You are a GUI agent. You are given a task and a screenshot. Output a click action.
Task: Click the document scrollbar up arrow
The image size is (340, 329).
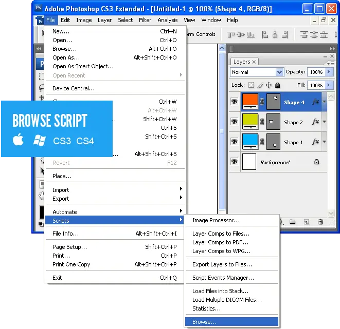222,48
